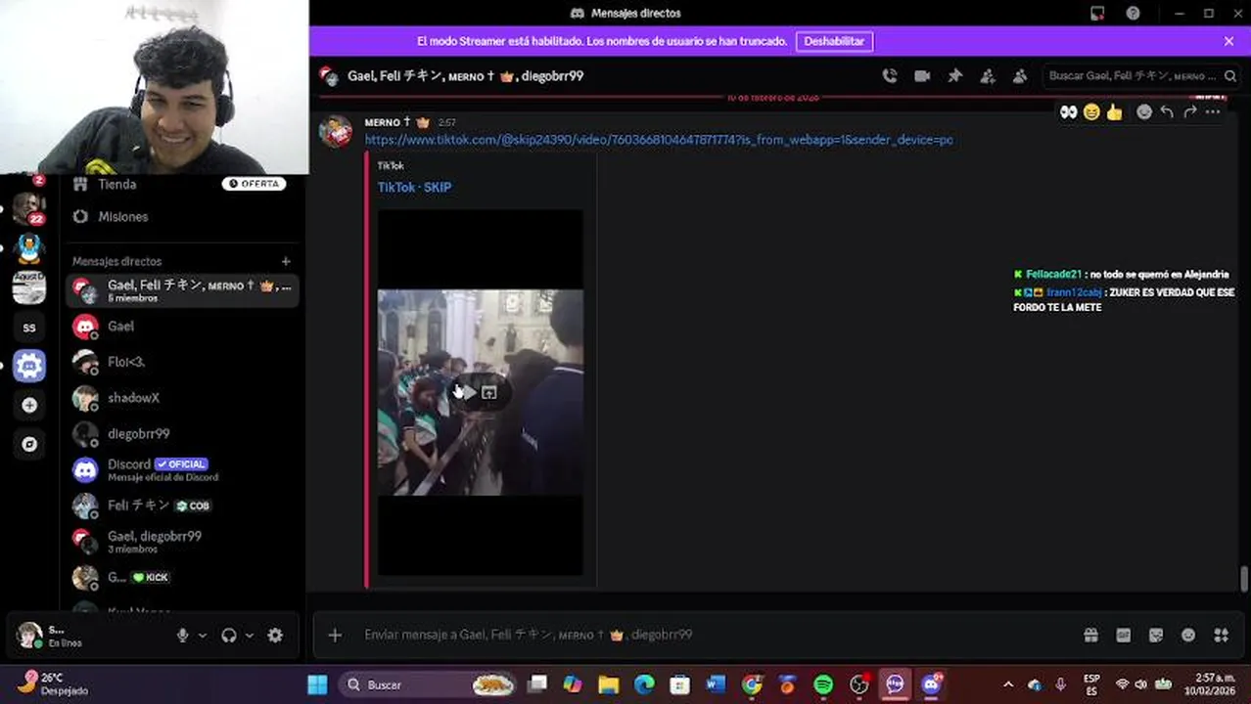Image resolution: width=1251 pixels, height=704 pixels.
Task: React with the thumbs up emoji
Action: (1115, 112)
